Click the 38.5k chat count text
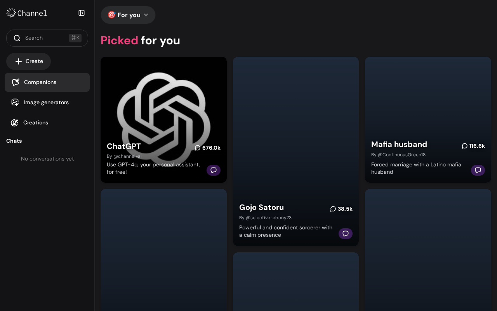Image resolution: width=497 pixels, height=311 pixels. coord(345,209)
